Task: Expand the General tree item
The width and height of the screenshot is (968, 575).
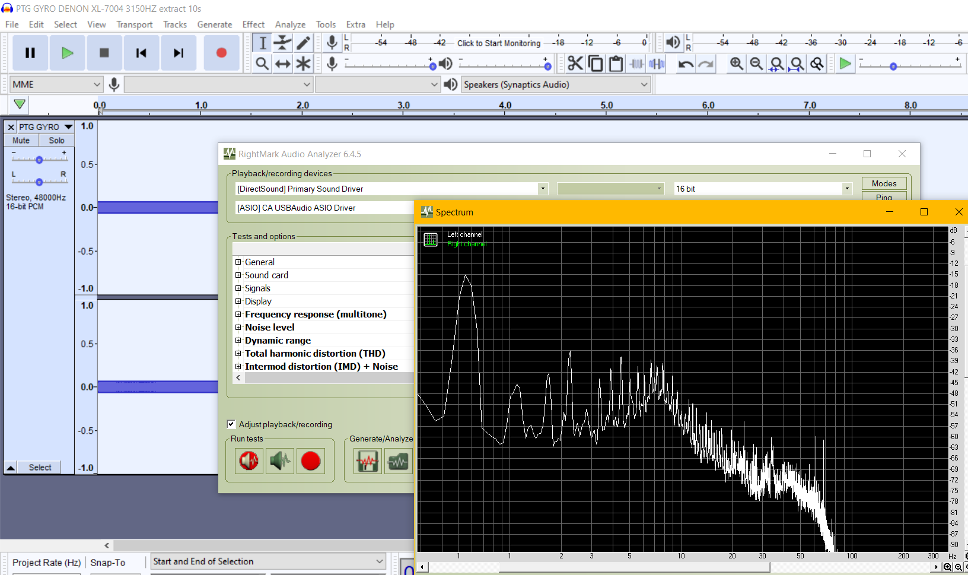Action: 238,262
